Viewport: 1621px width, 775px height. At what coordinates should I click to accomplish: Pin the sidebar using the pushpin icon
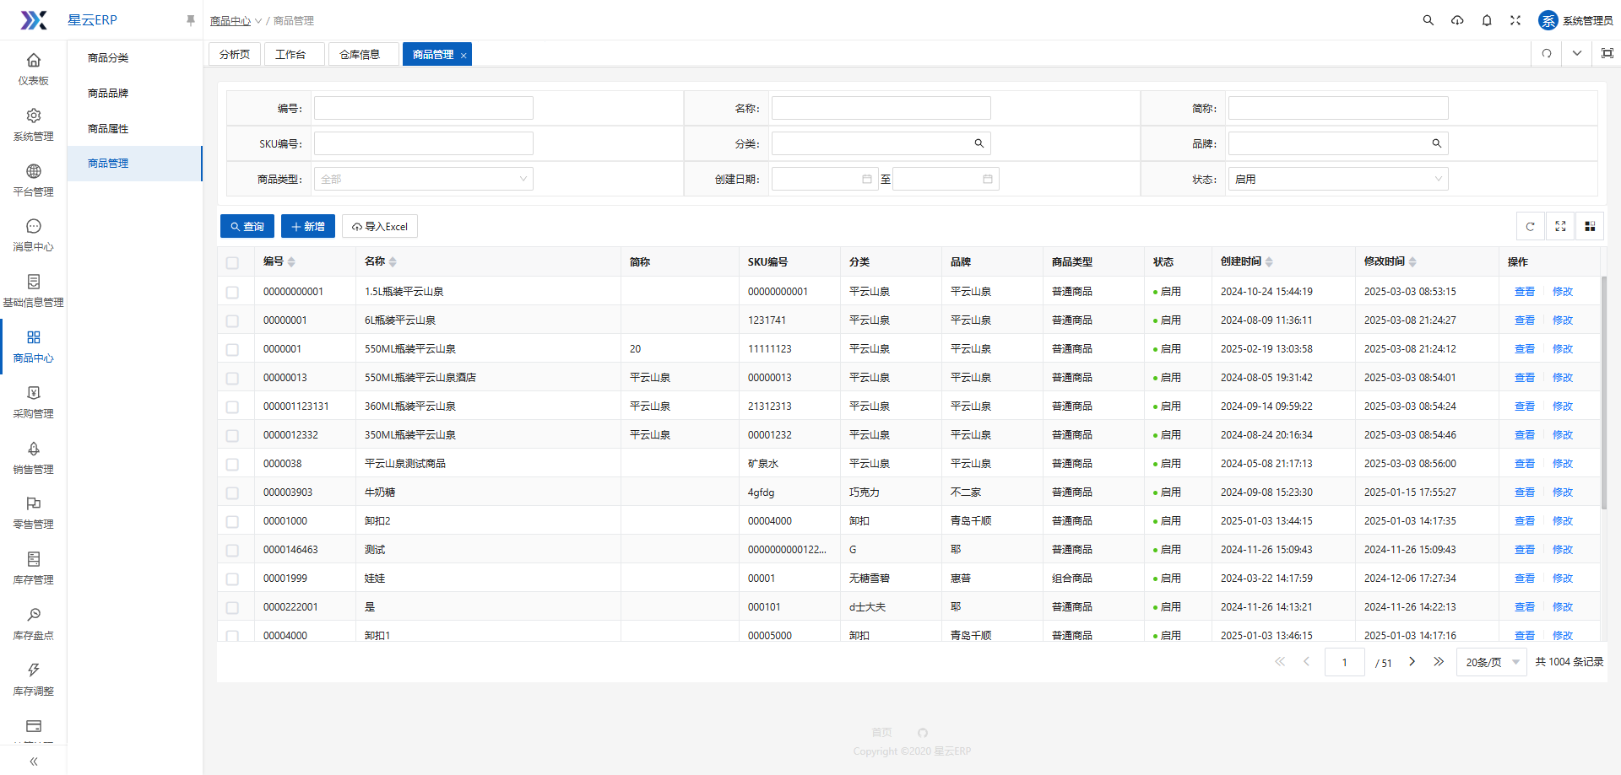190,20
